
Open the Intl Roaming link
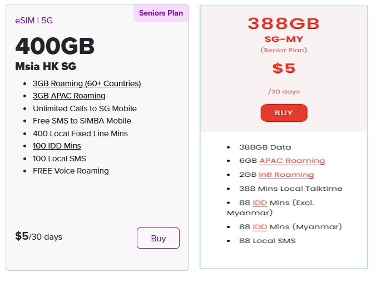pyautogui.click(x=286, y=175)
